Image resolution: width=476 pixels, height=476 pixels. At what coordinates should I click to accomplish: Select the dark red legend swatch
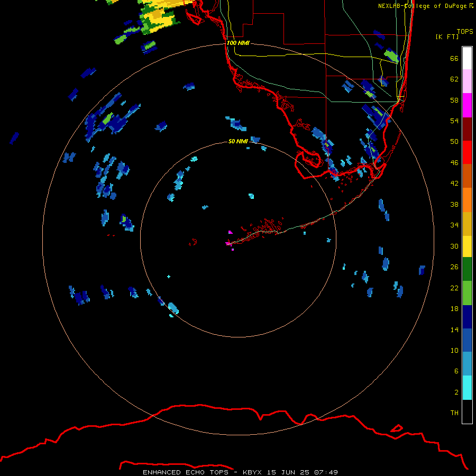467,129
